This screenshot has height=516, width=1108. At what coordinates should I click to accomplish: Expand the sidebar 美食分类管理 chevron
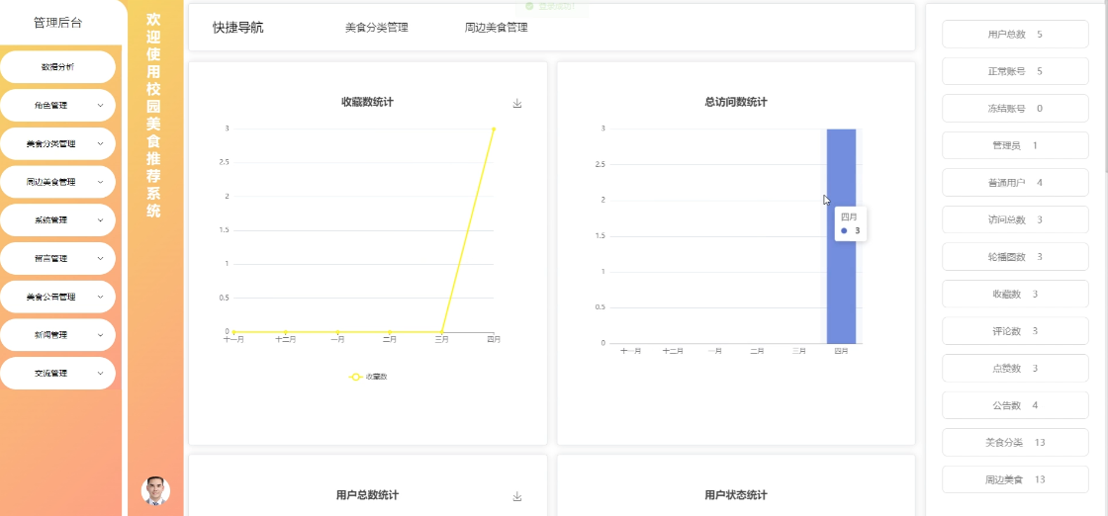pyautogui.click(x=100, y=144)
